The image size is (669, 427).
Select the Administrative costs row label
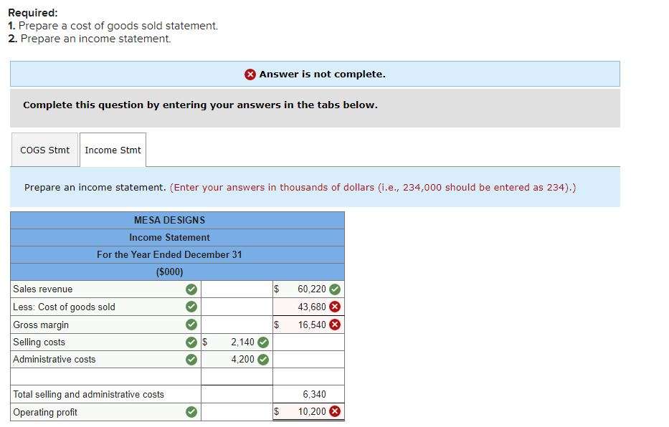click(x=54, y=360)
